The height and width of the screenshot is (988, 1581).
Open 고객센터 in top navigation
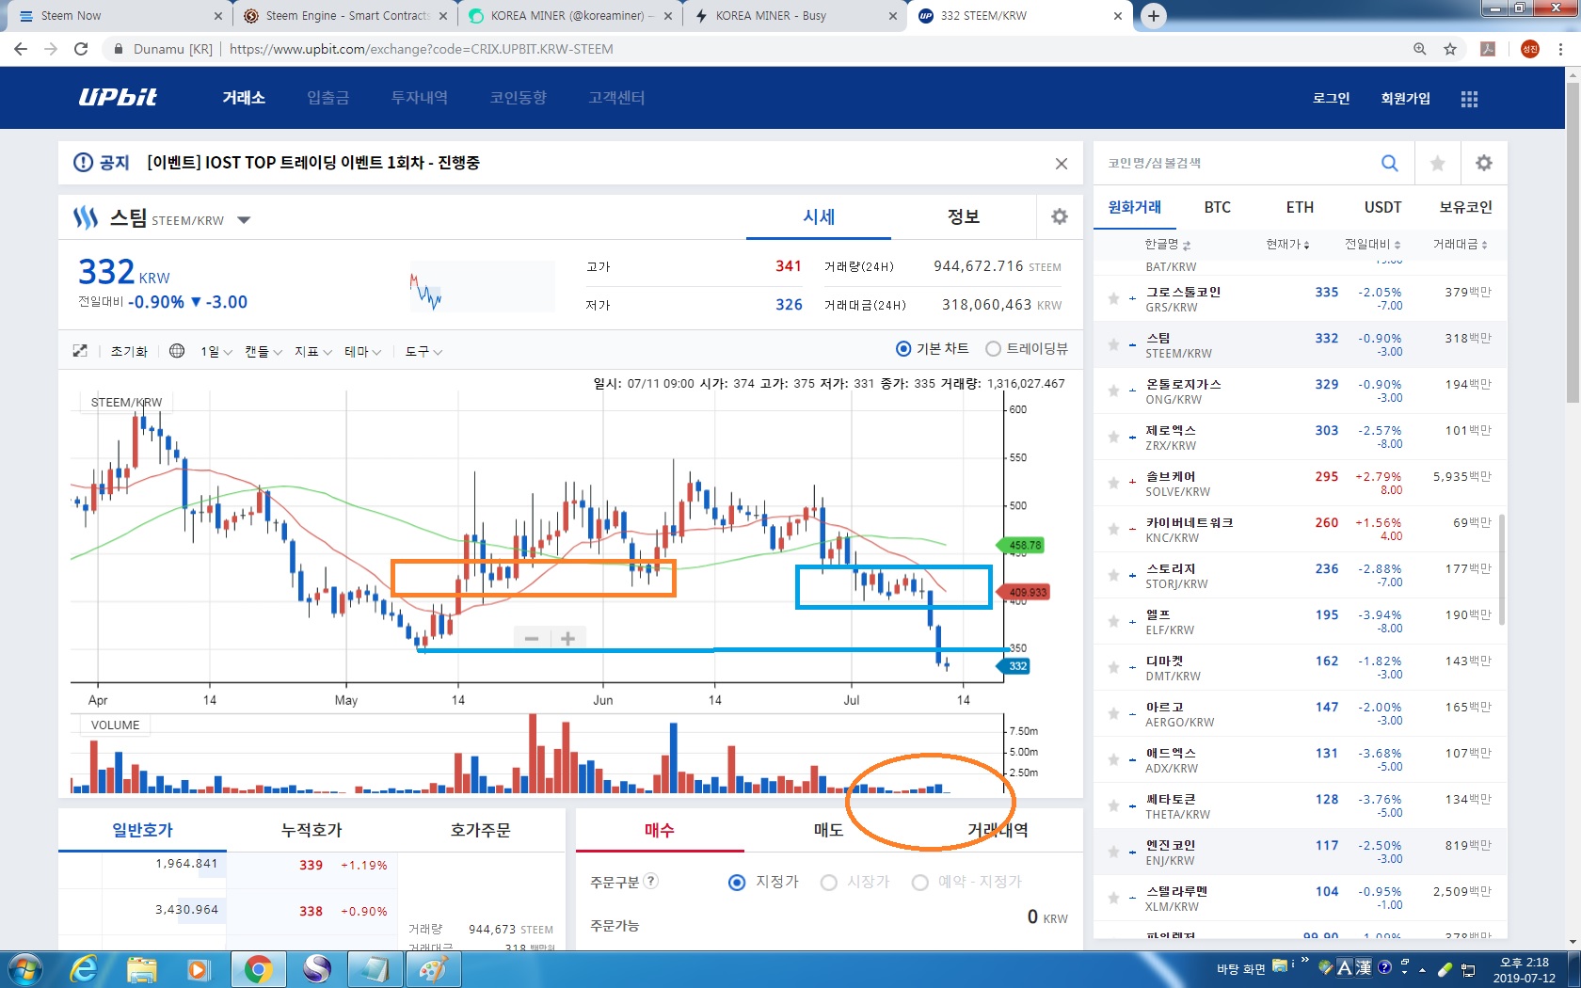coord(616,98)
